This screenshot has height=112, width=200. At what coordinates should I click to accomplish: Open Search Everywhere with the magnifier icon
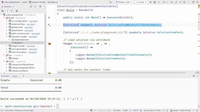point(197,2)
